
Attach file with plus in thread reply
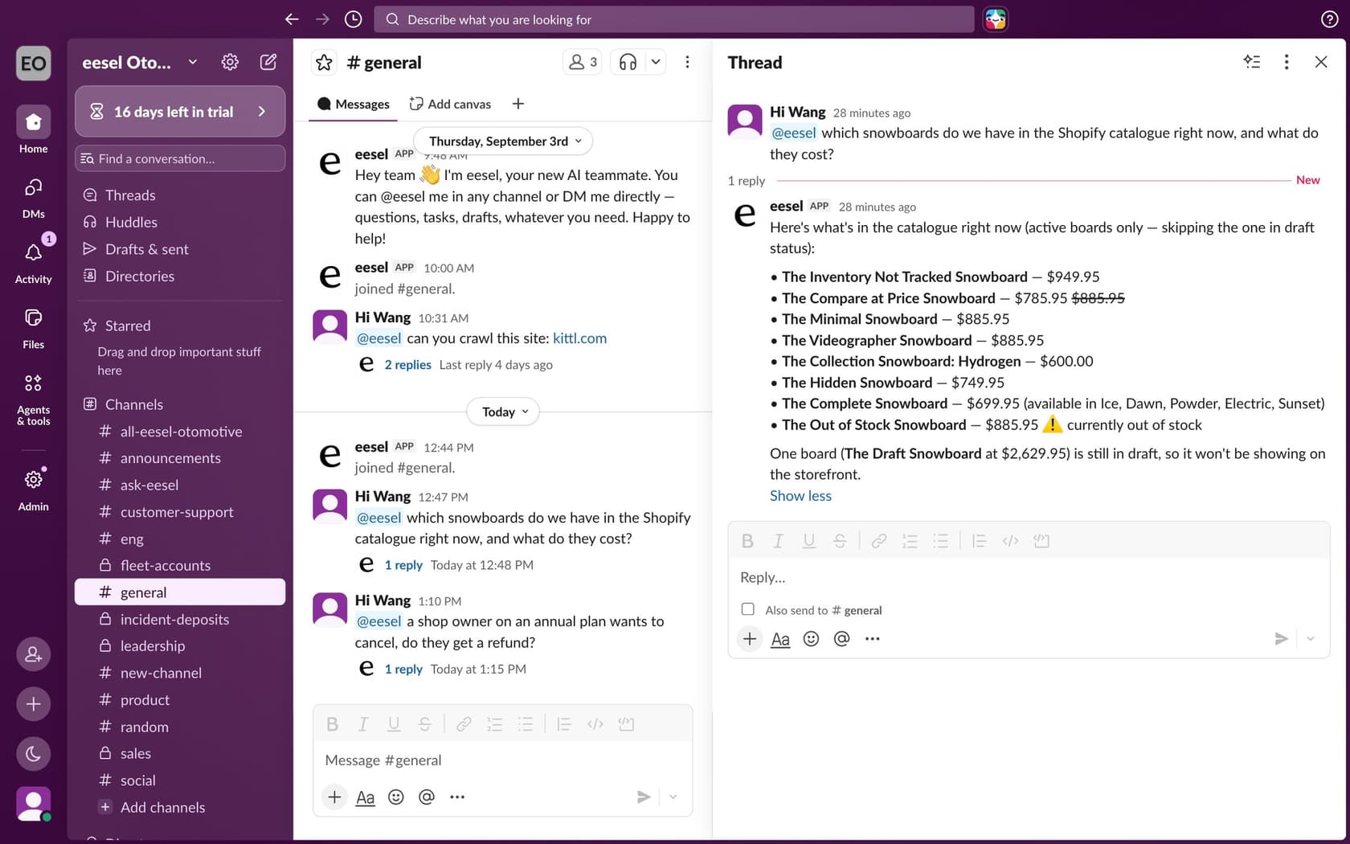(749, 639)
